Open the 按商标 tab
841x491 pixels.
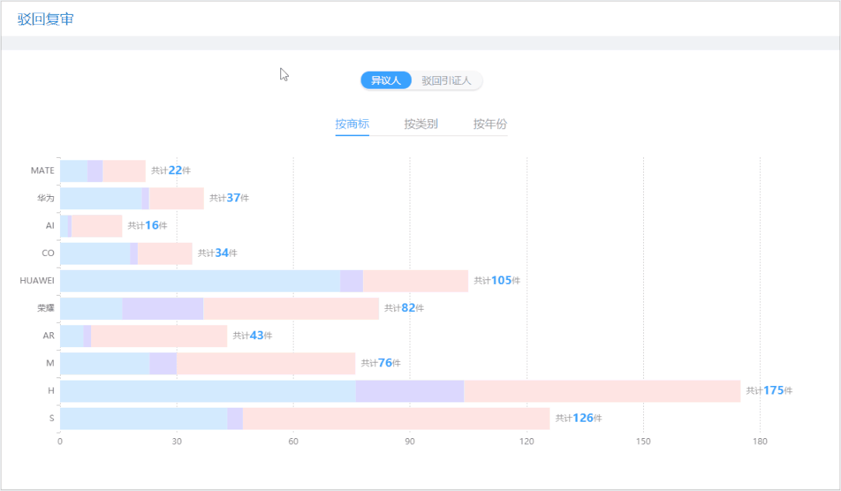pos(352,125)
